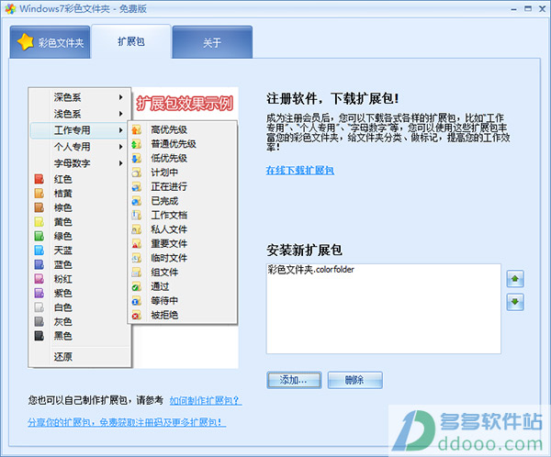
Task: Click the 红色 label in the menu
Action: point(62,179)
